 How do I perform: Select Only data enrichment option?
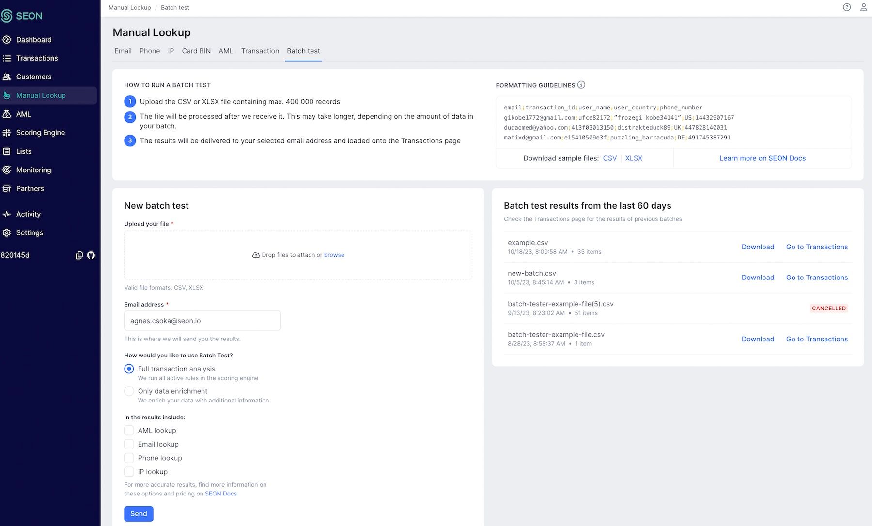tap(129, 391)
